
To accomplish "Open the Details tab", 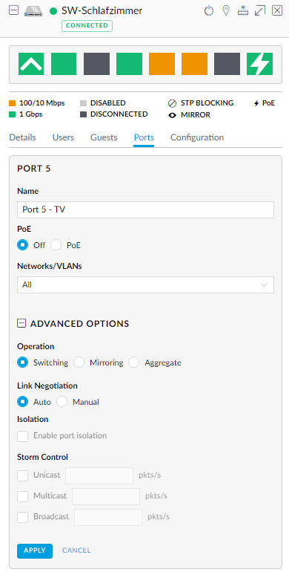I will coord(22,137).
